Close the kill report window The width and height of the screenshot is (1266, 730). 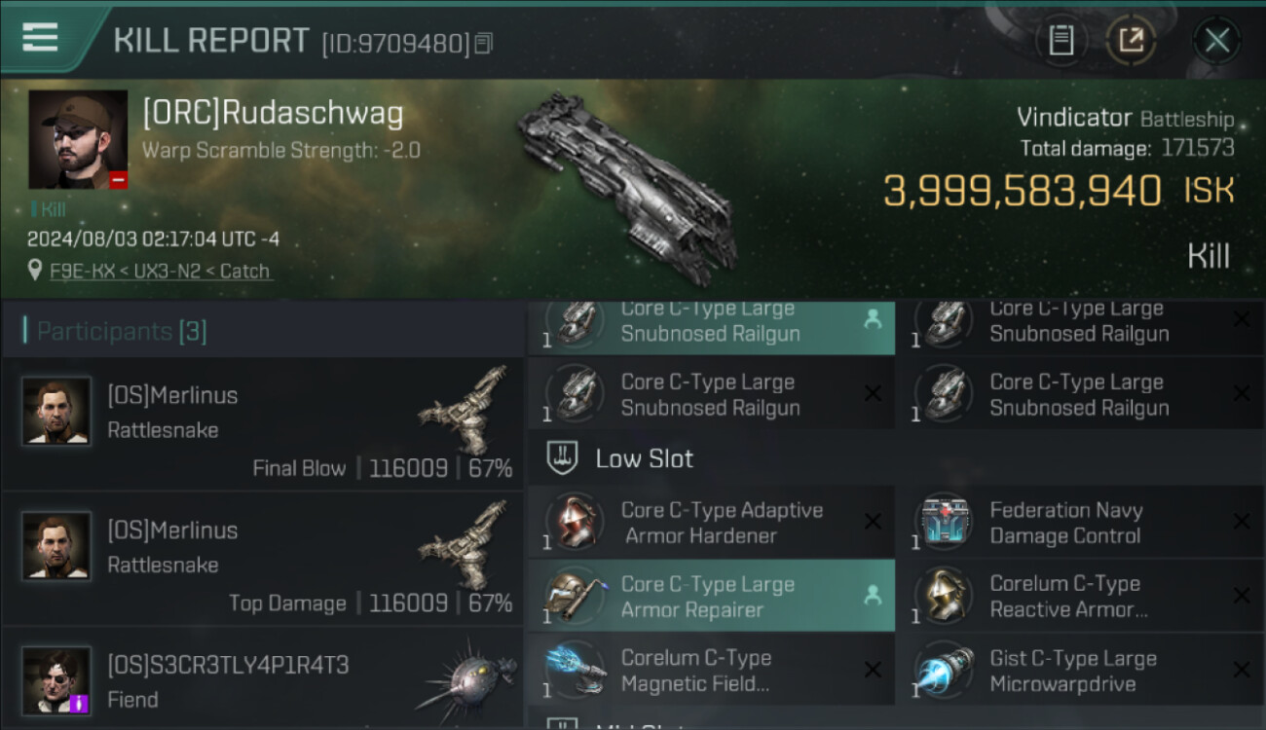pyautogui.click(x=1216, y=41)
